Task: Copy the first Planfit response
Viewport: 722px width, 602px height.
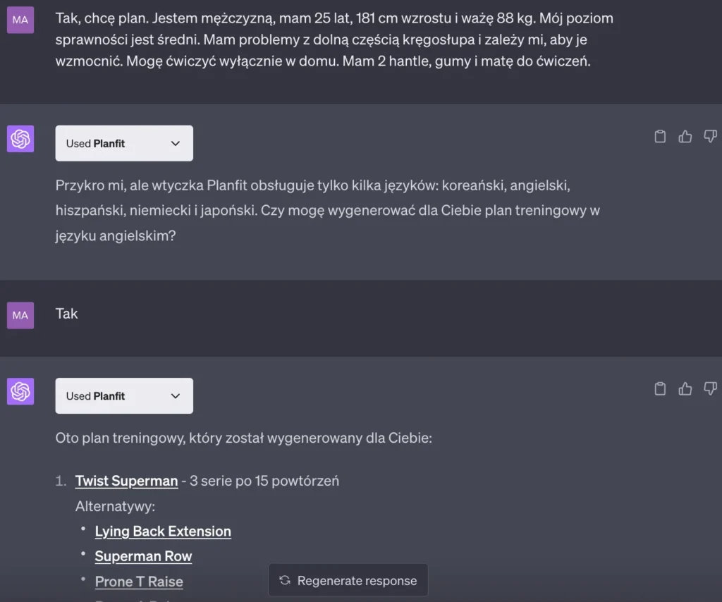Action: click(x=660, y=136)
